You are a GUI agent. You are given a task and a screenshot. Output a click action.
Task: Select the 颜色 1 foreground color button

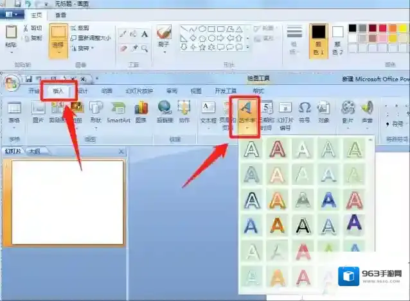coord(319,40)
